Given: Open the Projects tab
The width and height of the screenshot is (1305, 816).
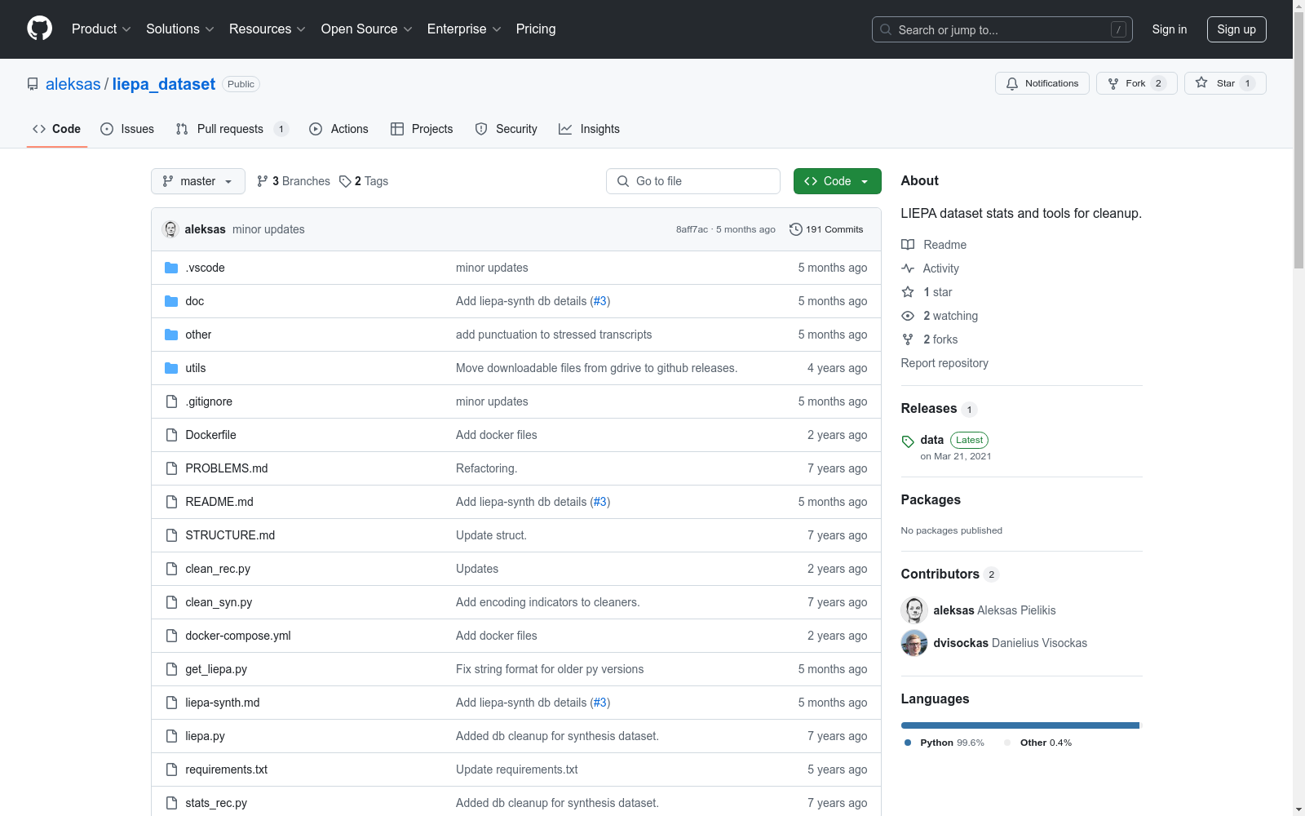Looking at the screenshot, I should 422,129.
